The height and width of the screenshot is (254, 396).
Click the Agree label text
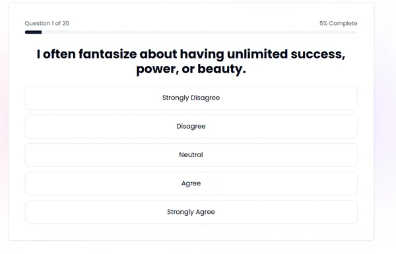click(x=191, y=183)
